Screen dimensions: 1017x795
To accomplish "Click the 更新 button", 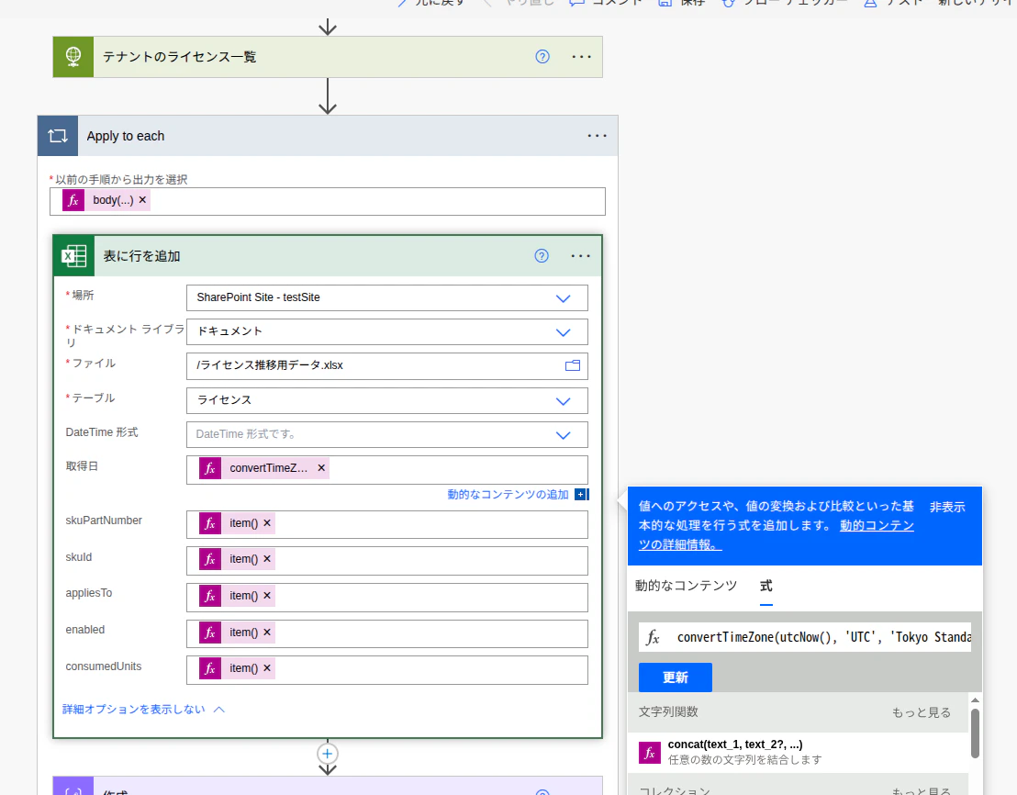I will click(676, 677).
